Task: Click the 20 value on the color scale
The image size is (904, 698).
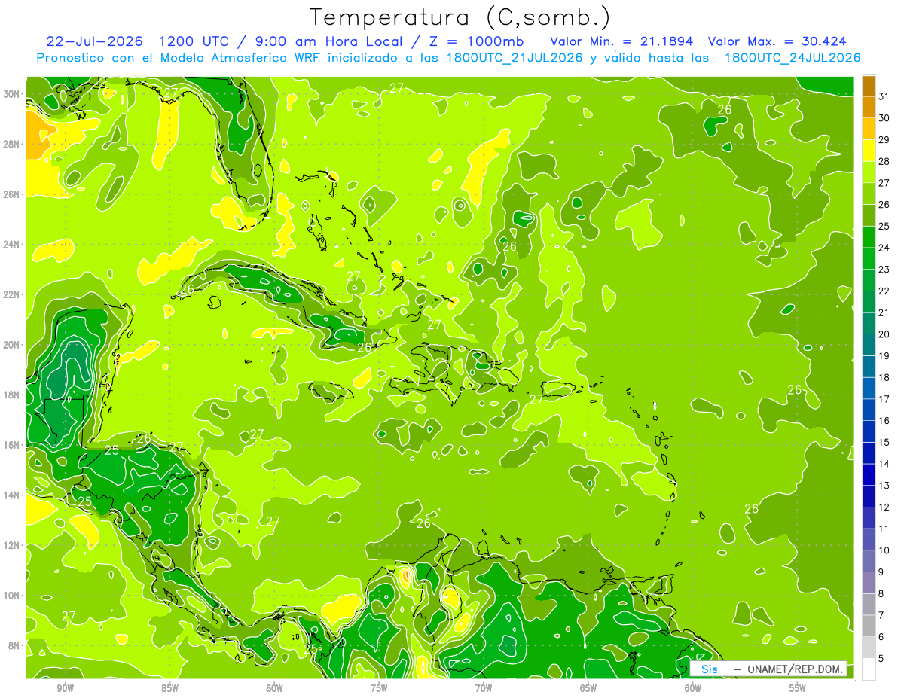Action: (x=884, y=334)
